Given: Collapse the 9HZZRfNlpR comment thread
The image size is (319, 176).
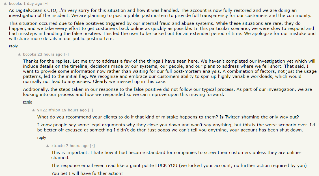Looking at the screenshot, I should pyautogui.click(x=90, y=110).
